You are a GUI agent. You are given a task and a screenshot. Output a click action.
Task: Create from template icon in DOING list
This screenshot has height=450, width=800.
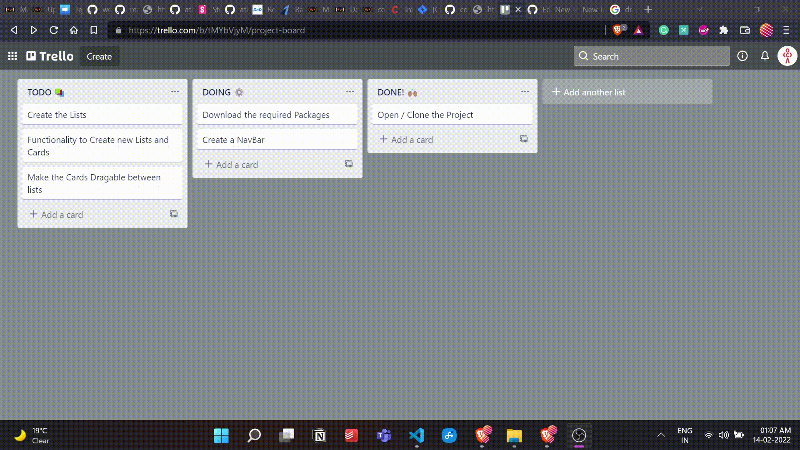point(349,164)
